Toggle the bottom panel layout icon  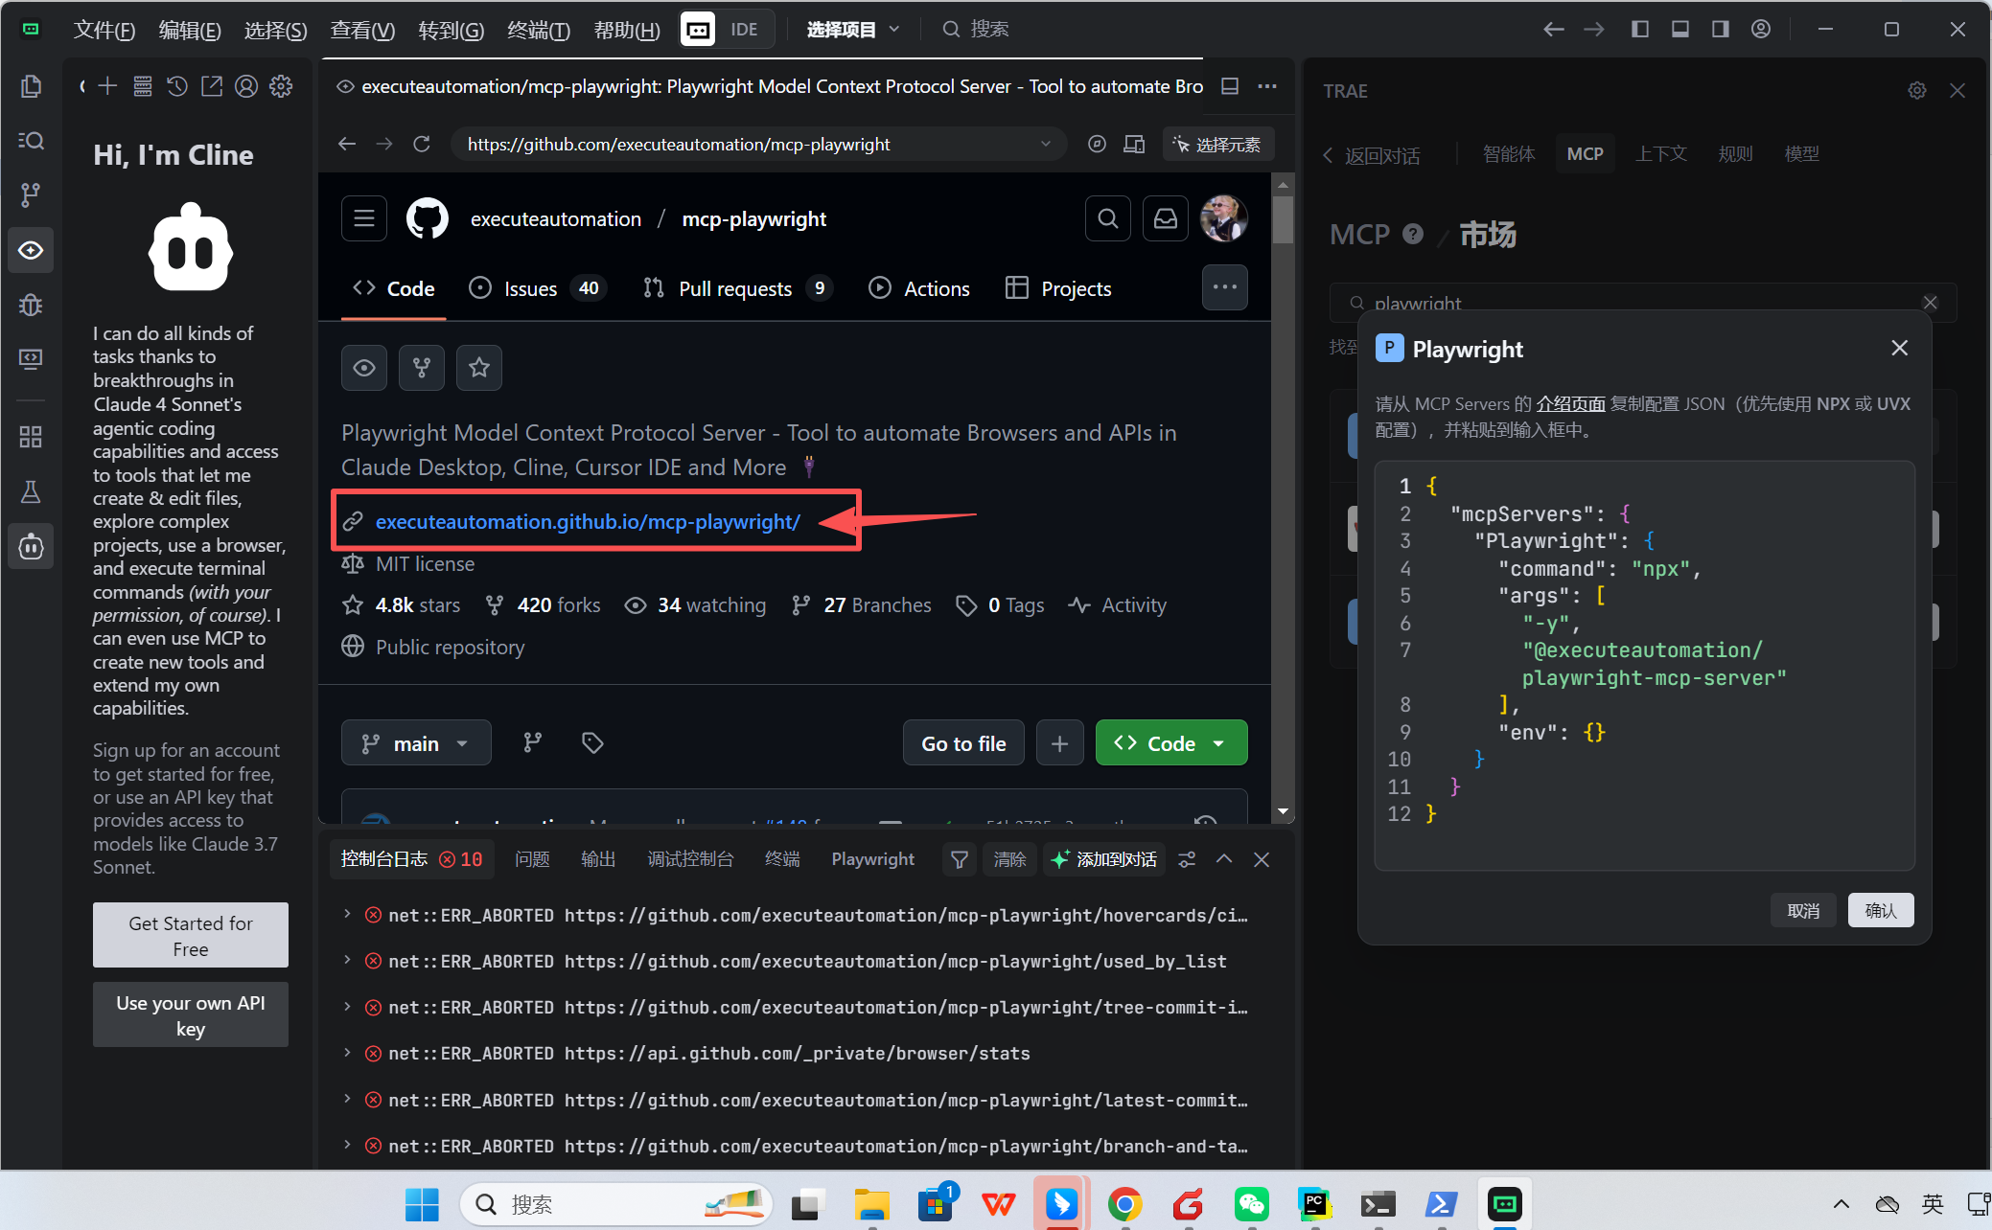[x=1680, y=30]
